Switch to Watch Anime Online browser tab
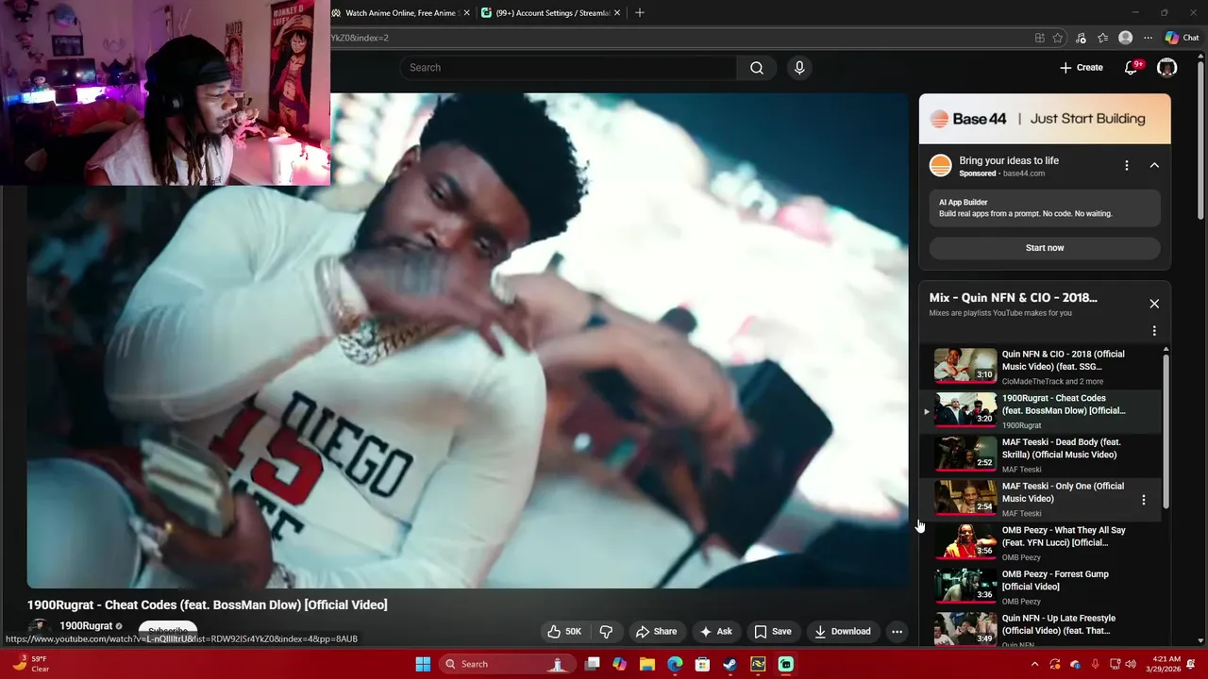The height and width of the screenshot is (679, 1208). pyautogui.click(x=400, y=13)
